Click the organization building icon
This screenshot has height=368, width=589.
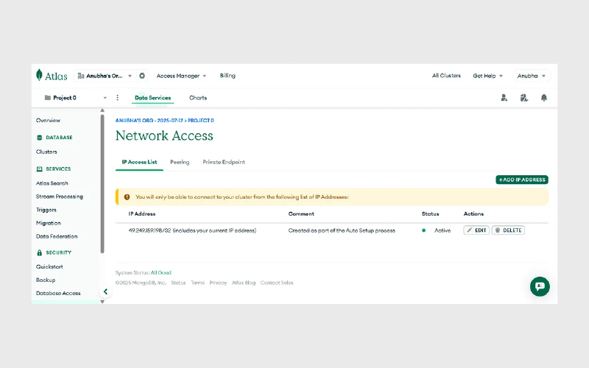click(81, 76)
